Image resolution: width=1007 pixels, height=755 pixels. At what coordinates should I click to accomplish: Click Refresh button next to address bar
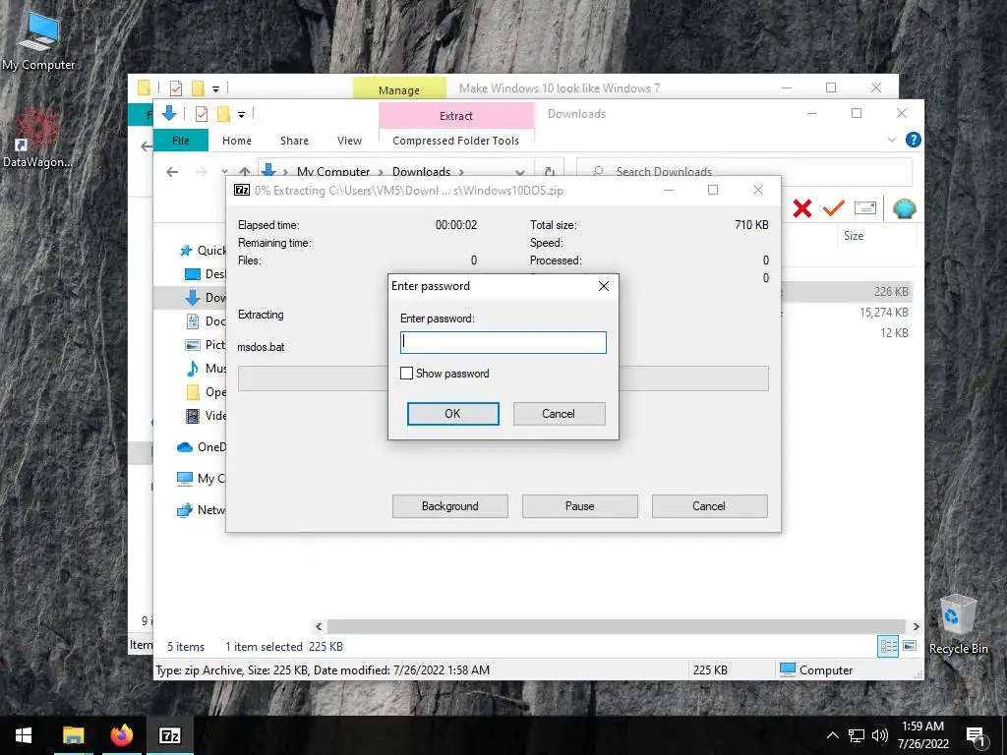point(549,171)
